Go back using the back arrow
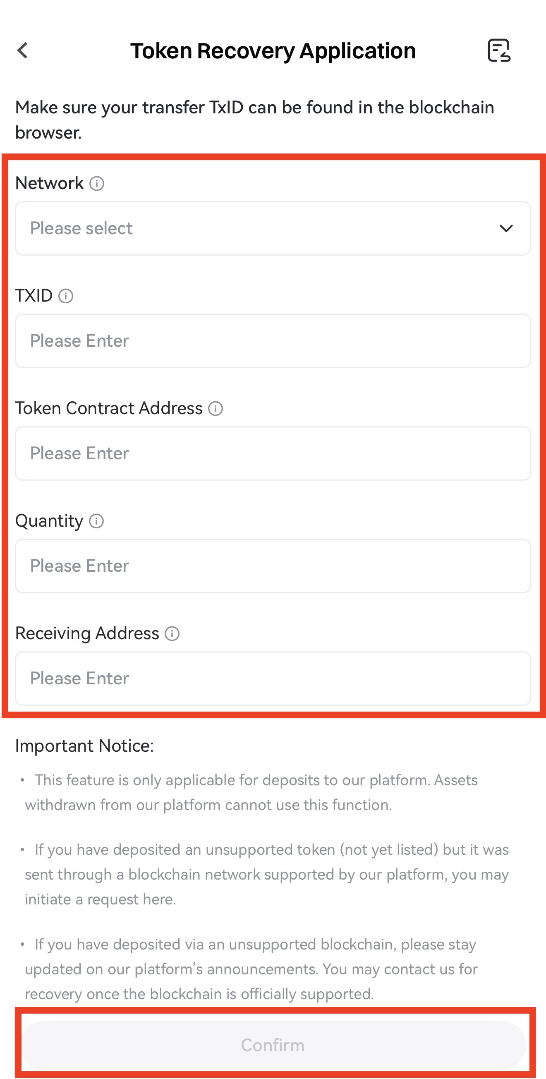 (x=23, y=51)
